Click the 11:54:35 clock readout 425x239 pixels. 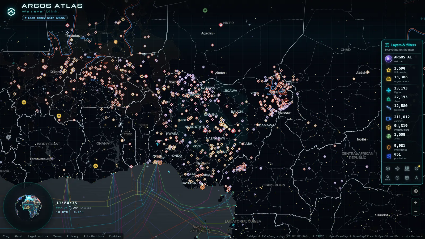tap(66, 203)
